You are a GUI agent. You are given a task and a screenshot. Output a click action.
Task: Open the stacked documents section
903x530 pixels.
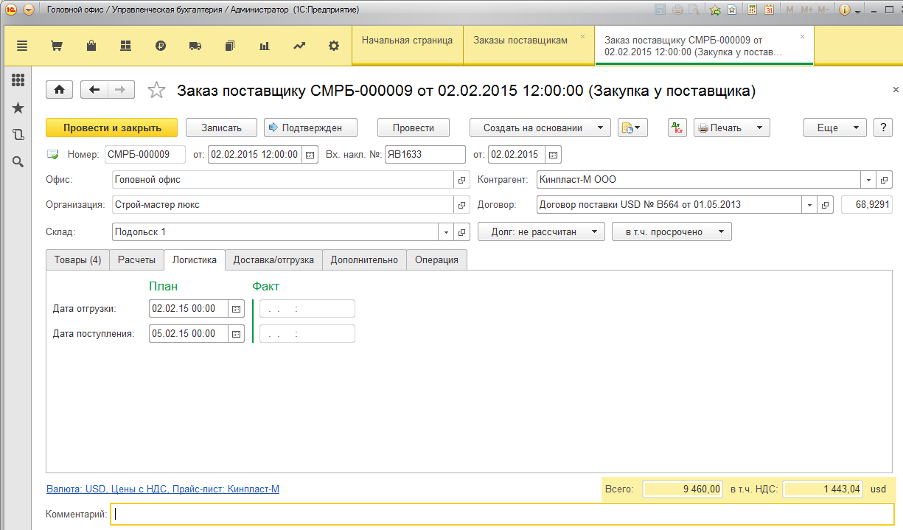click(x=229, y=46)
